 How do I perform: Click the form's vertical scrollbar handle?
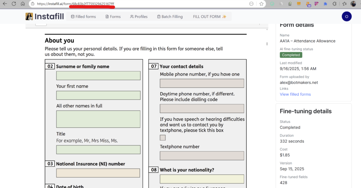(x=267, y=44)
